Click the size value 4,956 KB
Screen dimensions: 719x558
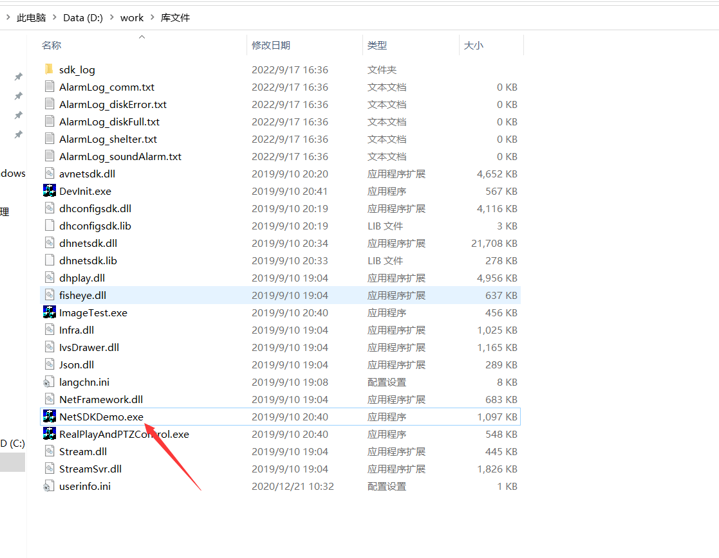(x=497, y=278)
